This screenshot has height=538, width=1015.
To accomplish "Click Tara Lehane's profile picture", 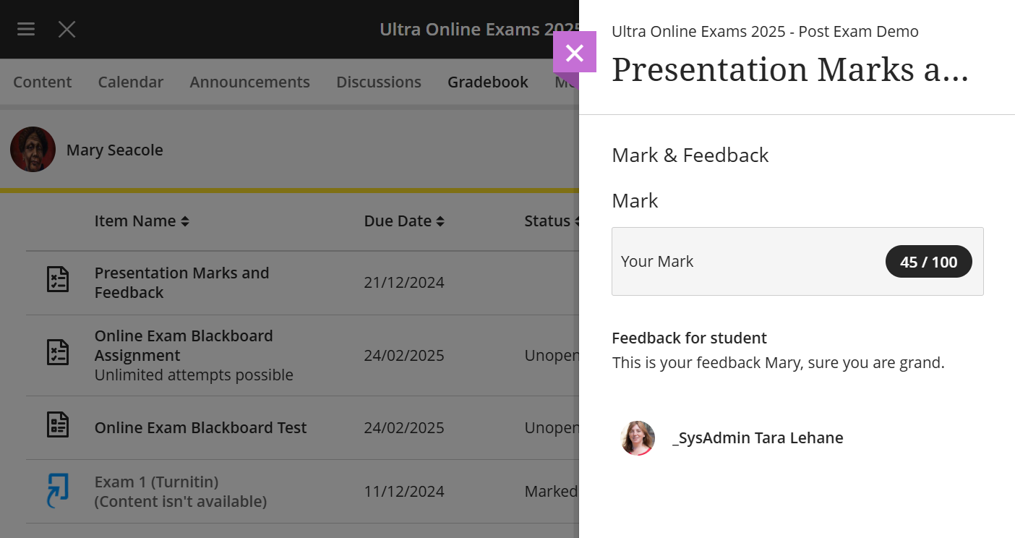I will tap(637, 437).
